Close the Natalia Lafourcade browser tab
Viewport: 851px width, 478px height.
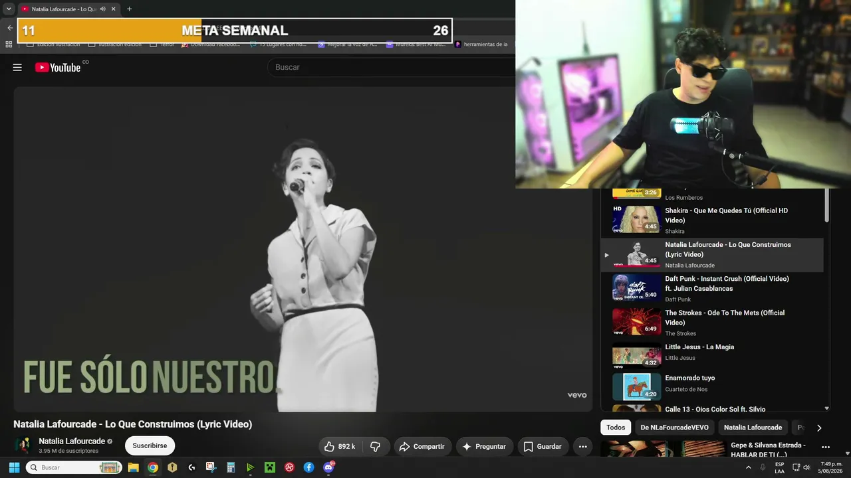pyautogui.click(x=114, y=9)
